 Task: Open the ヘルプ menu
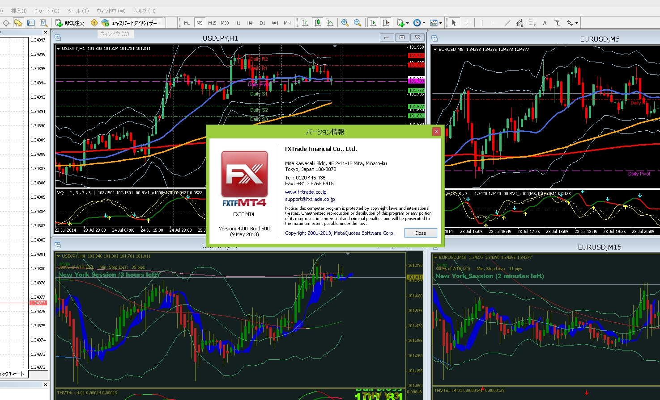click(x=145, y=11)
